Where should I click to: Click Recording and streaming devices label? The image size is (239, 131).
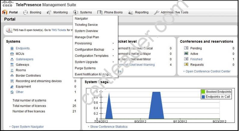(39, 81)
